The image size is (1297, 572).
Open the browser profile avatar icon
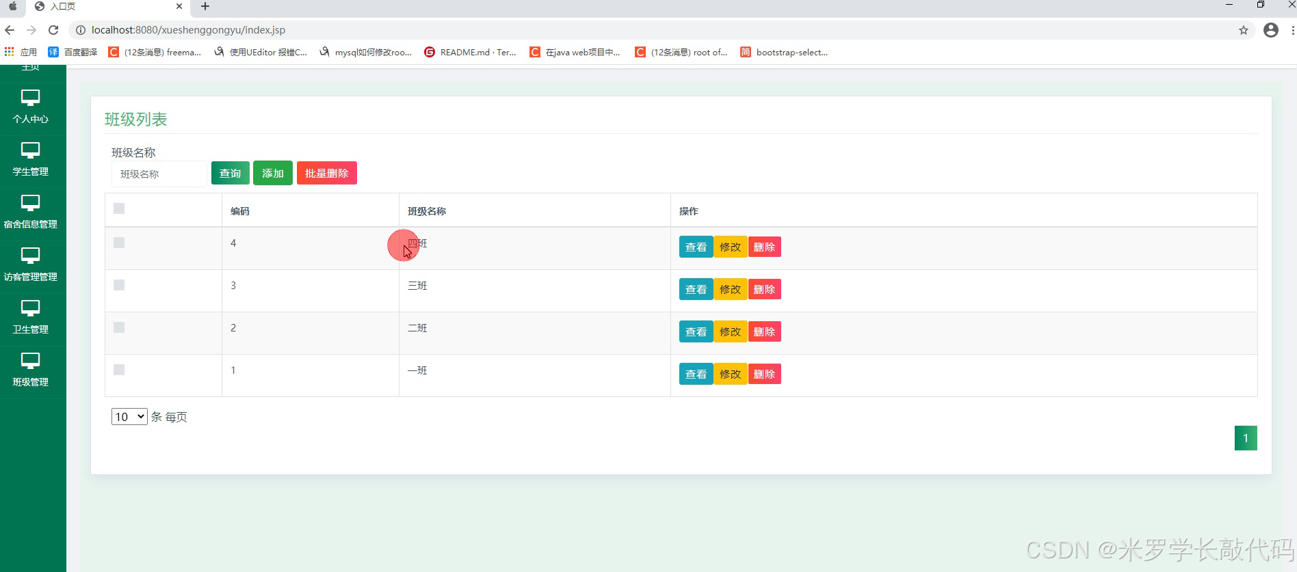pyautogui.click(x=1271, y=30)
